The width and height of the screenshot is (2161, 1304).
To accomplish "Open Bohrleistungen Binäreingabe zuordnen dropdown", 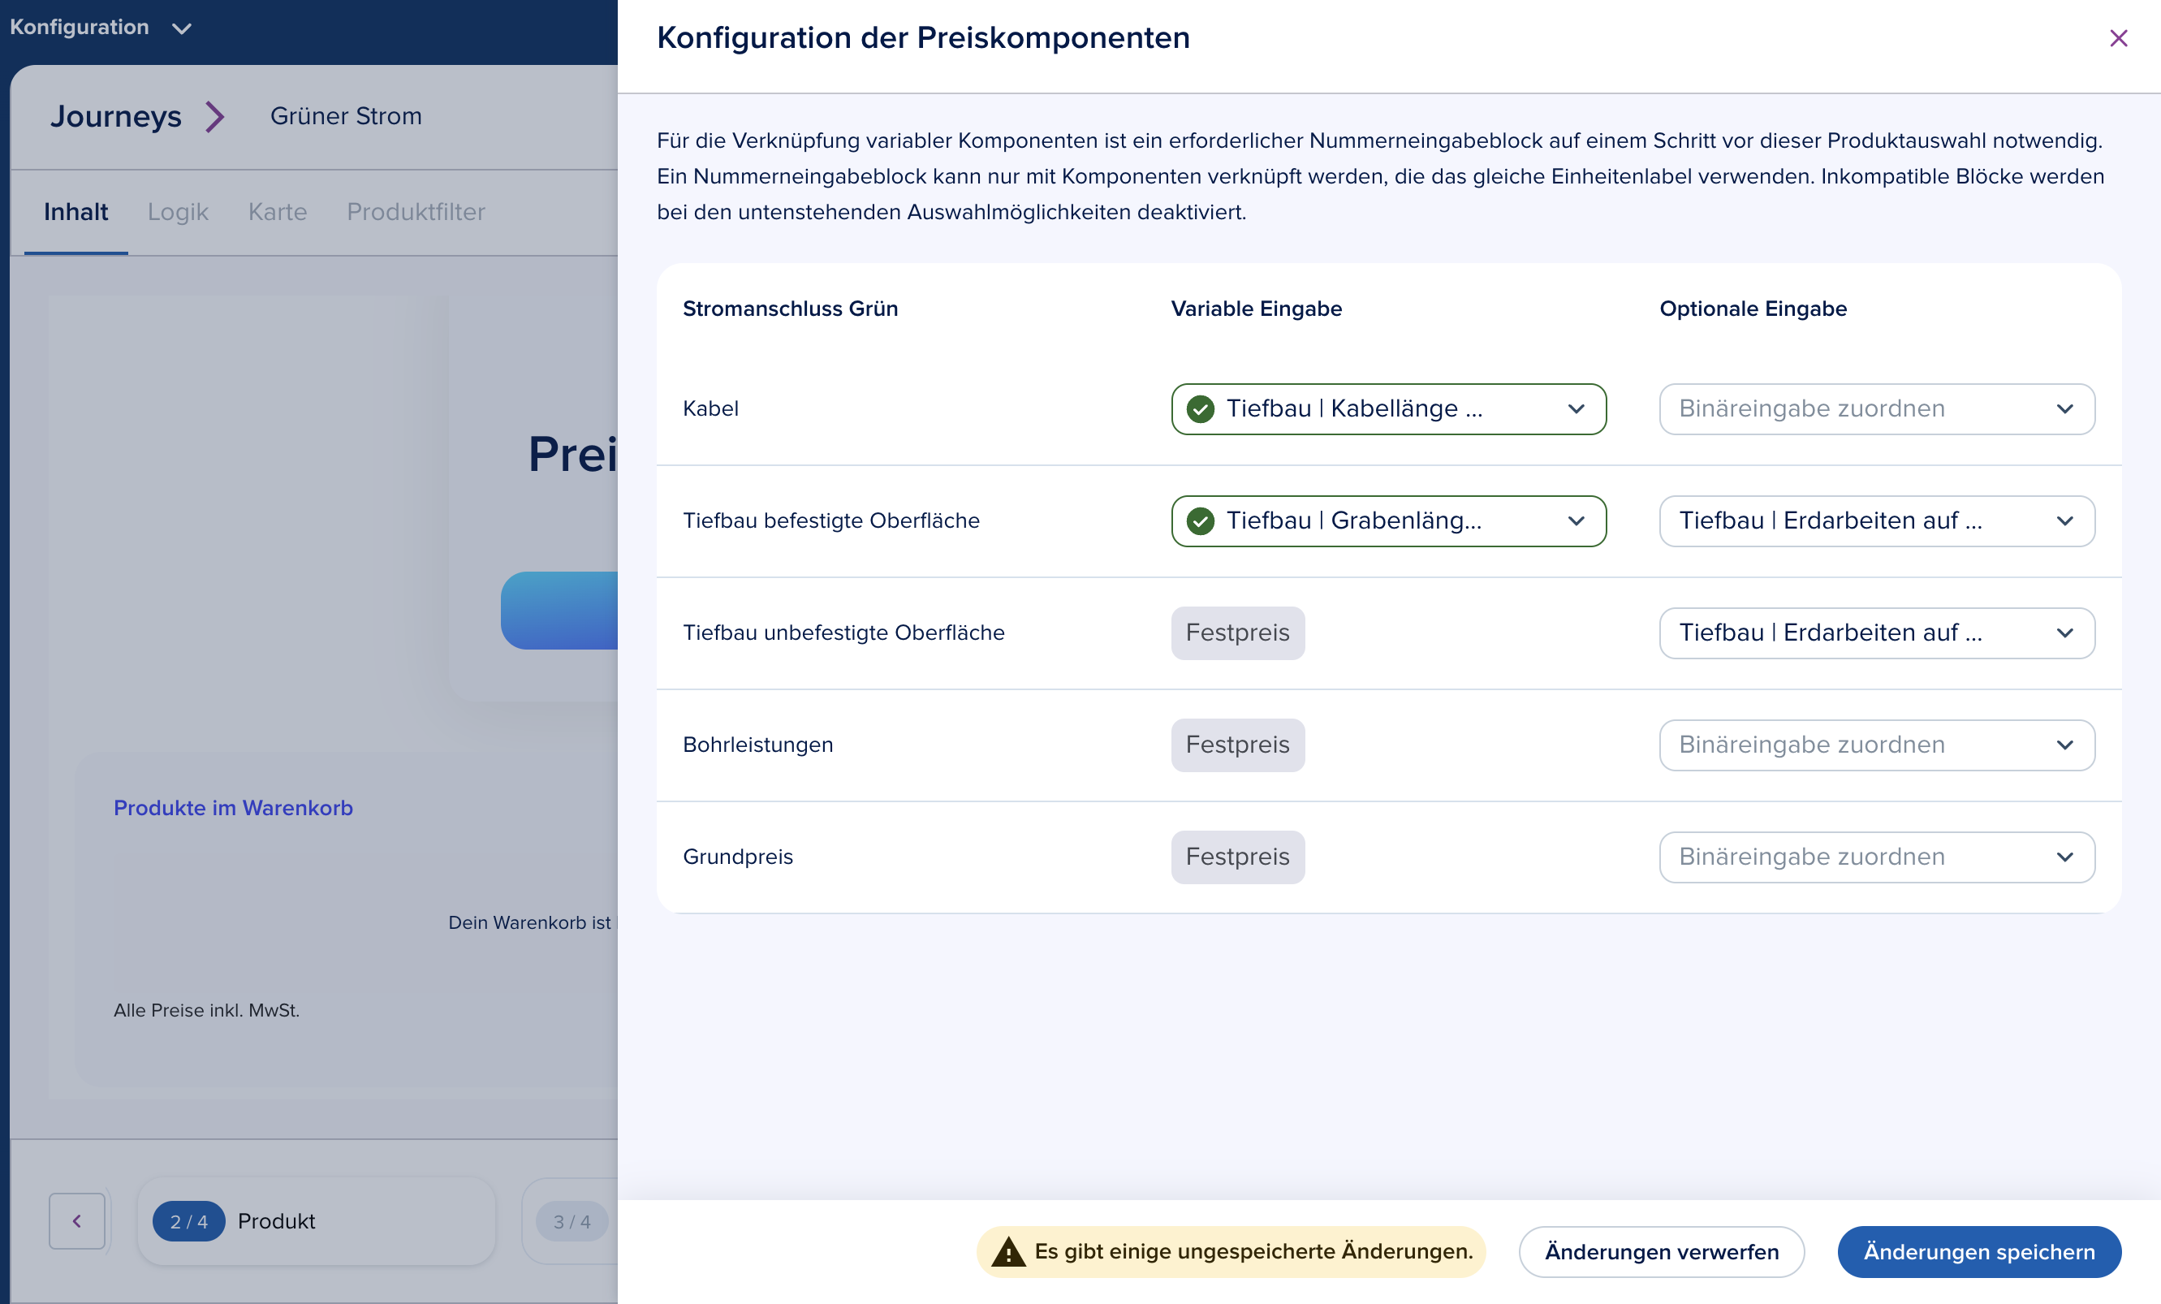I will 1877,745.
